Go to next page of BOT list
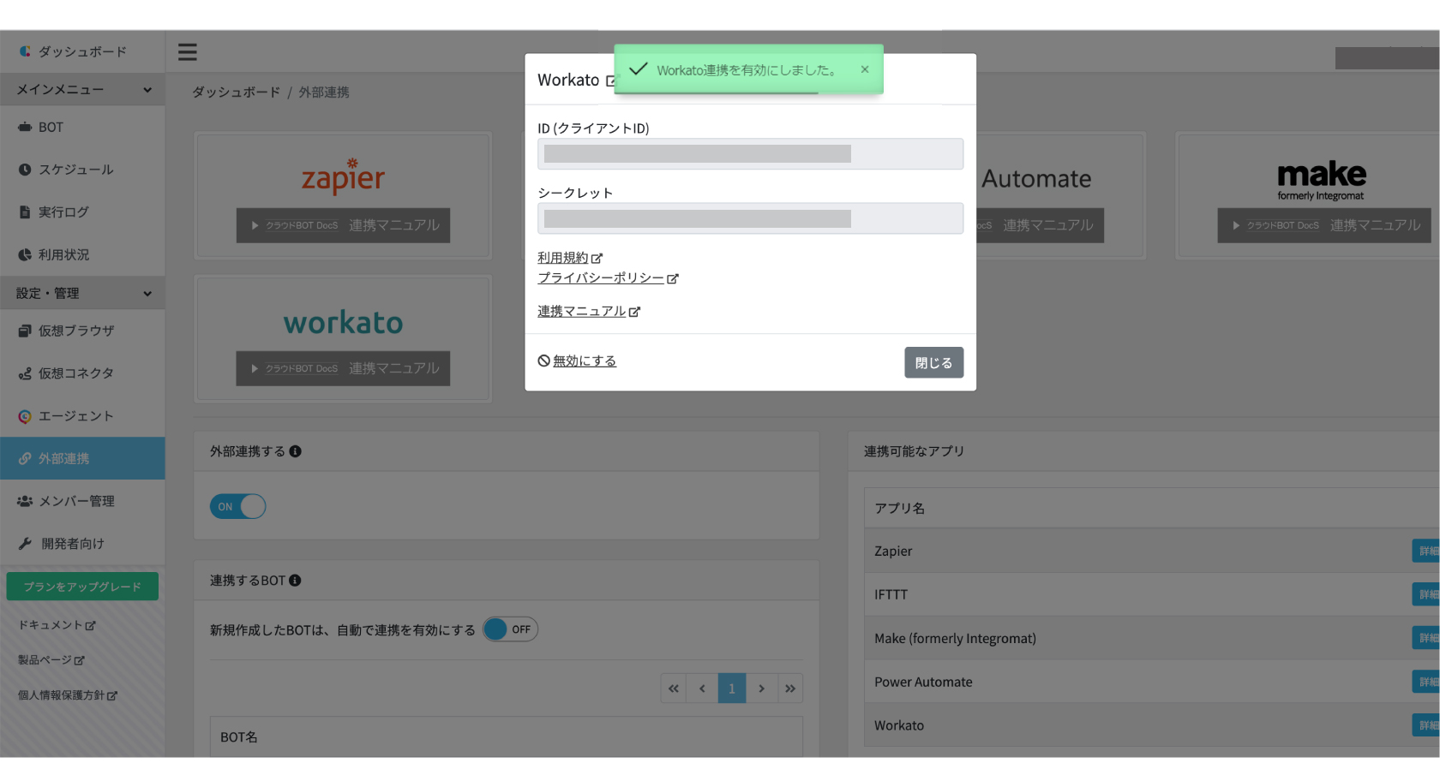This screenshot has width=1440, height=775. 761,689
